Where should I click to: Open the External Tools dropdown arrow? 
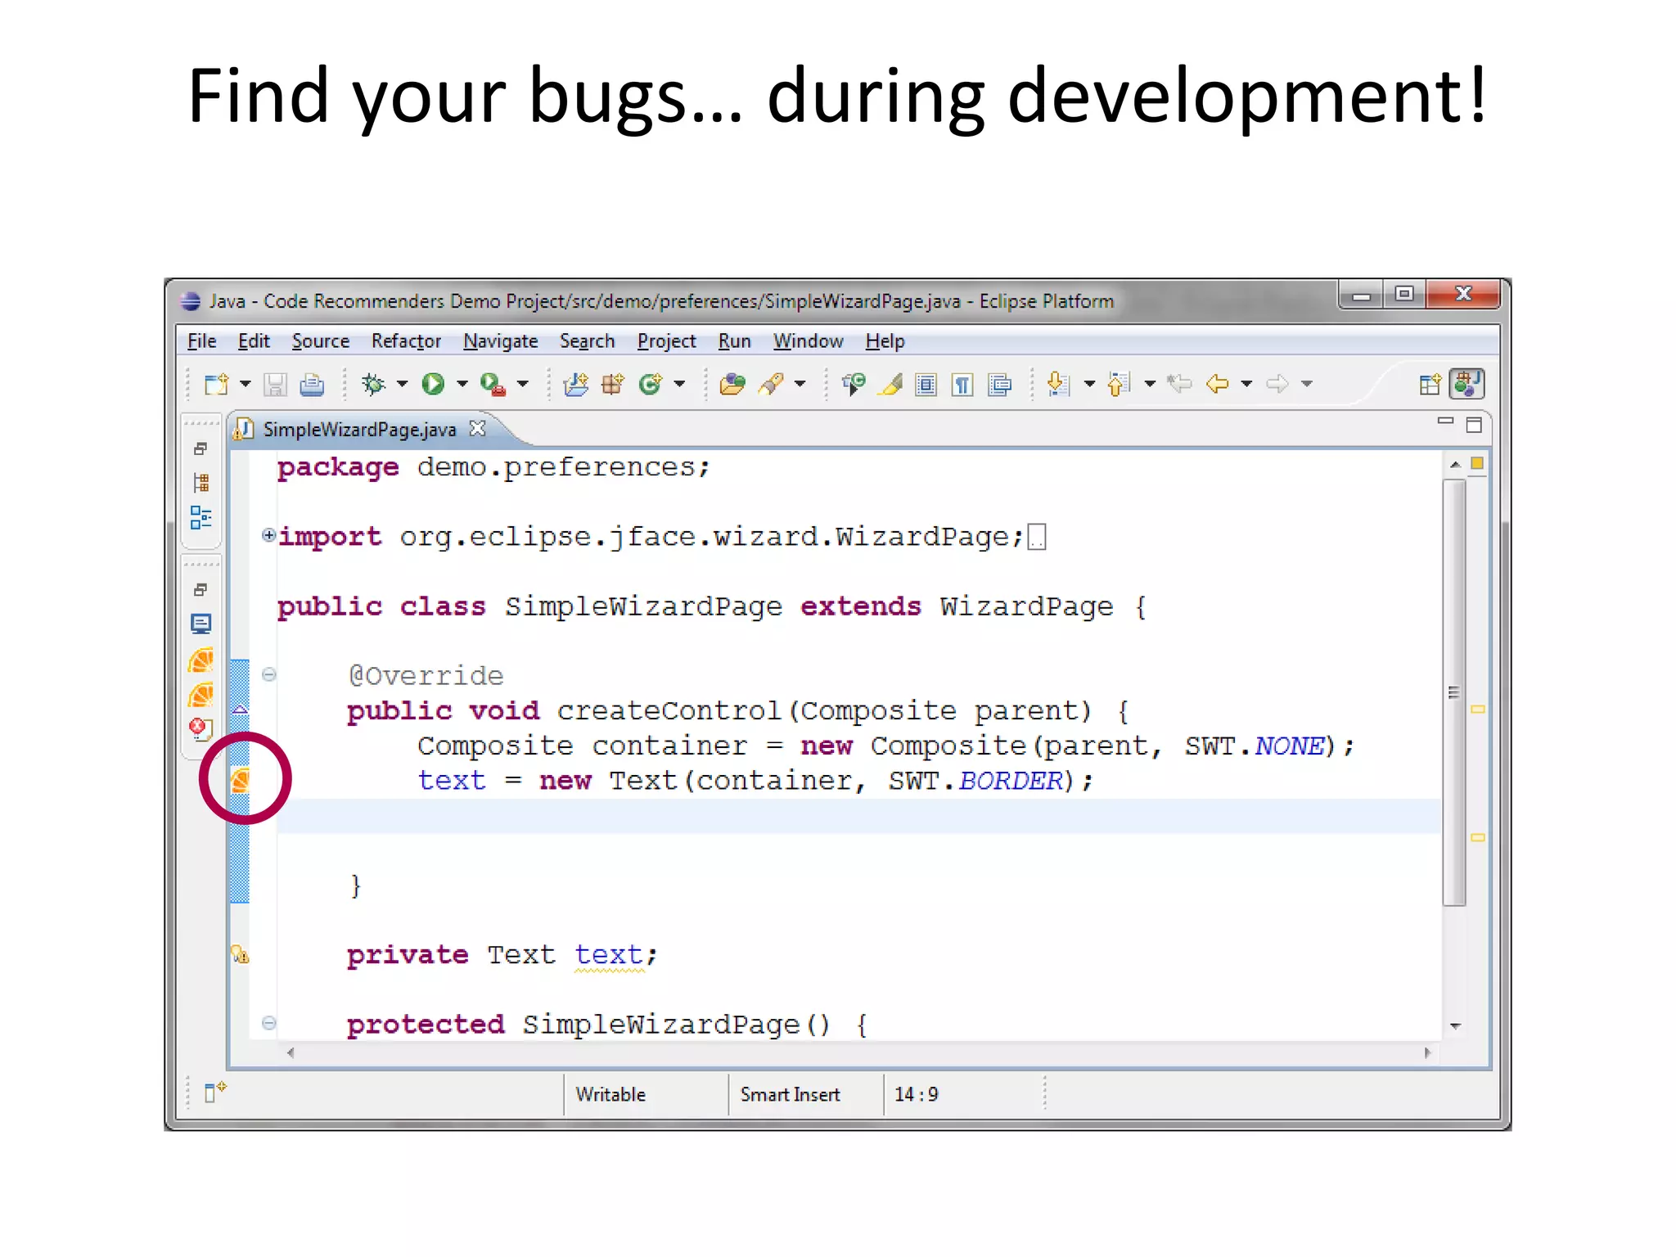tap(523, 384)
